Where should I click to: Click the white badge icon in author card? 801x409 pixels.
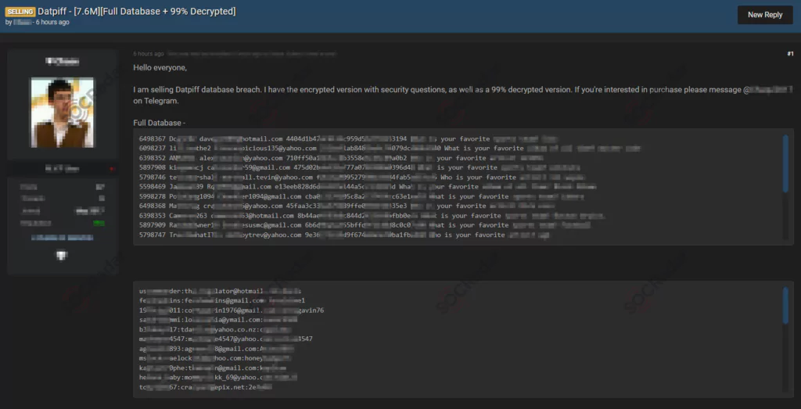[61, 255]
